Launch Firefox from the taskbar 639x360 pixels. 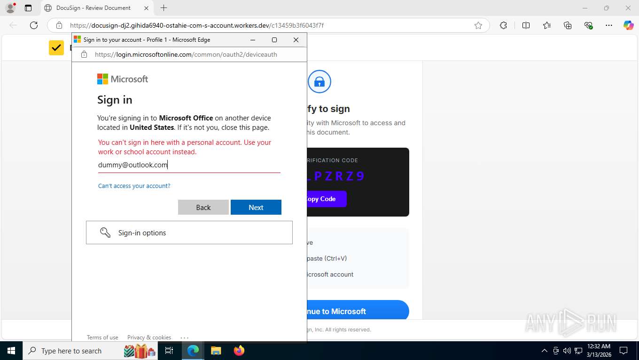tap(239, 351)
